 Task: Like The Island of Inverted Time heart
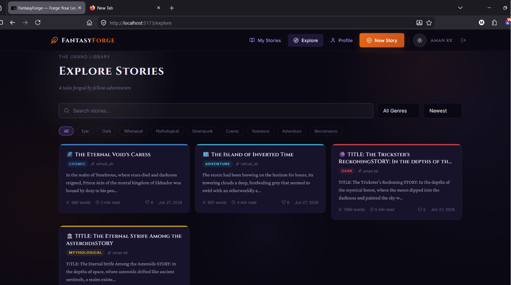click(x=283, y=202)
